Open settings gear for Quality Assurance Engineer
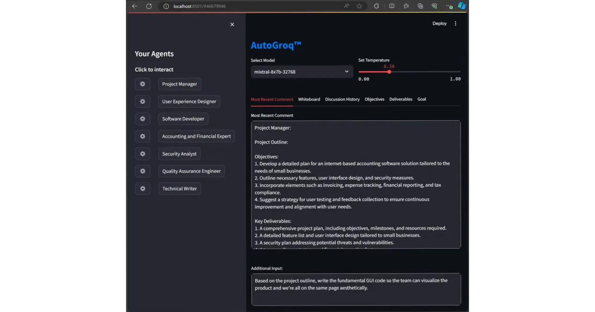Screen dimensions: 595x312 142,171
